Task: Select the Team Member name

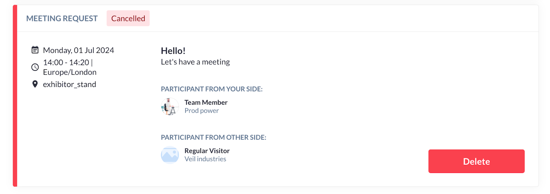Action: click(206, 103)
